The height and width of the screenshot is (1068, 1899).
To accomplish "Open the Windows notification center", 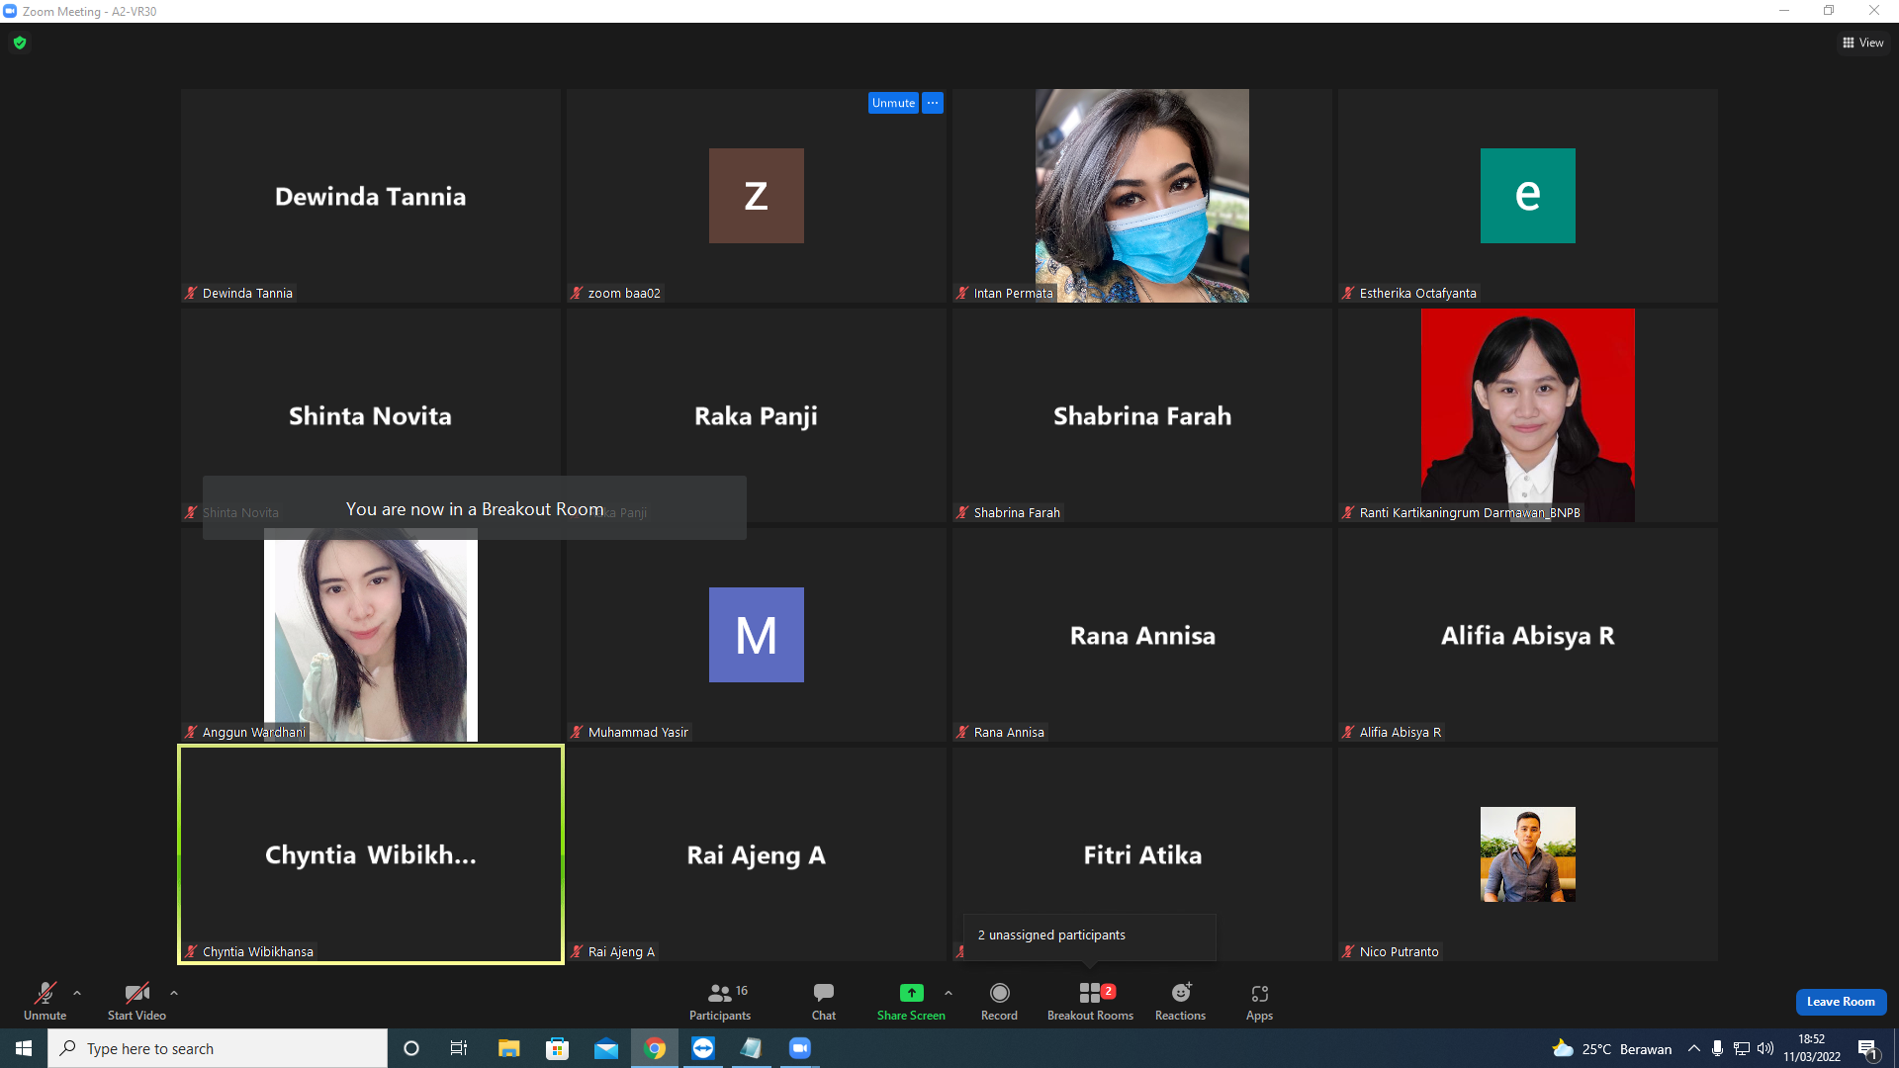I will click(1867, 1048).
